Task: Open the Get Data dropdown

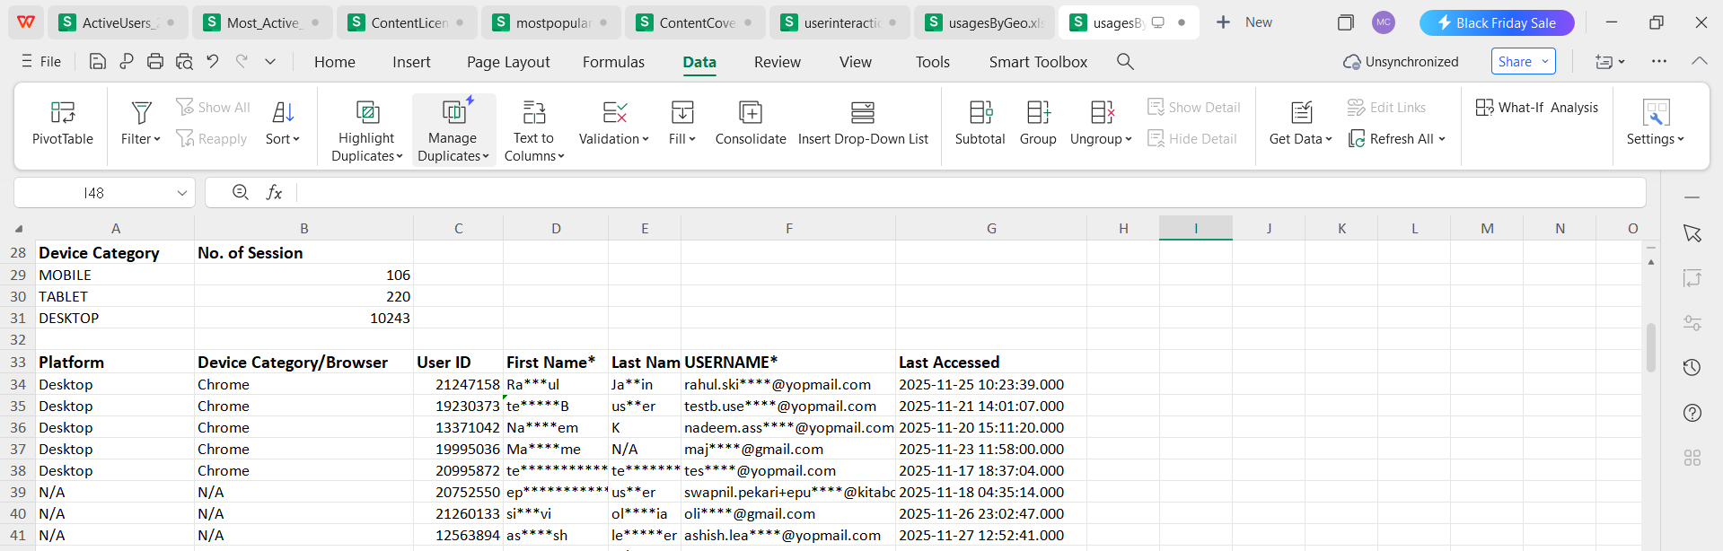Action: coord(1300,139)
